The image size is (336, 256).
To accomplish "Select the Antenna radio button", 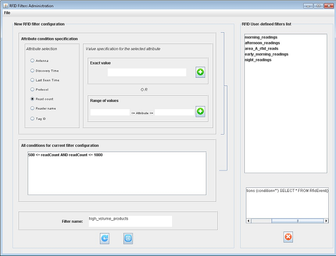I will [x=33, y=60].
